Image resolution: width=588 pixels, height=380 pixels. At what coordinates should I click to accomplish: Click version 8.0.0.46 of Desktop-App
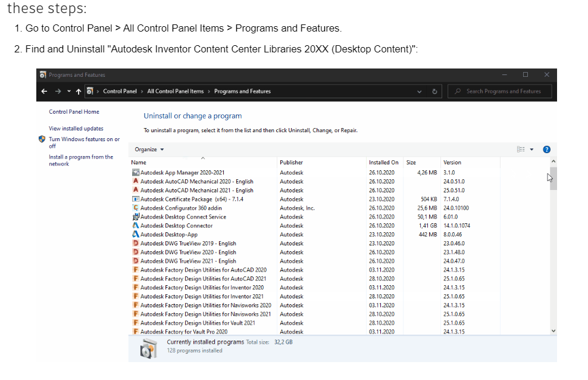tap(452, 235)
